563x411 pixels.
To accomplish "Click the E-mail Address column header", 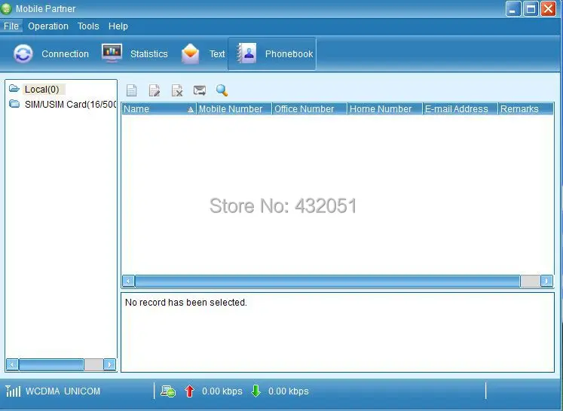I will click(x=460, y=108).
